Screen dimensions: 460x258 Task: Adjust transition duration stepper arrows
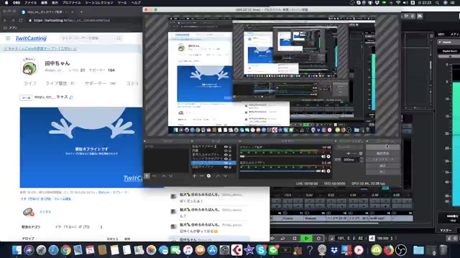(361, 160)
